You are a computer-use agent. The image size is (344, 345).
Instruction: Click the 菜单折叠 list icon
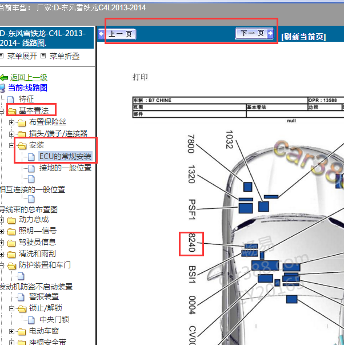pyautogui.click(x=43, y=56)
